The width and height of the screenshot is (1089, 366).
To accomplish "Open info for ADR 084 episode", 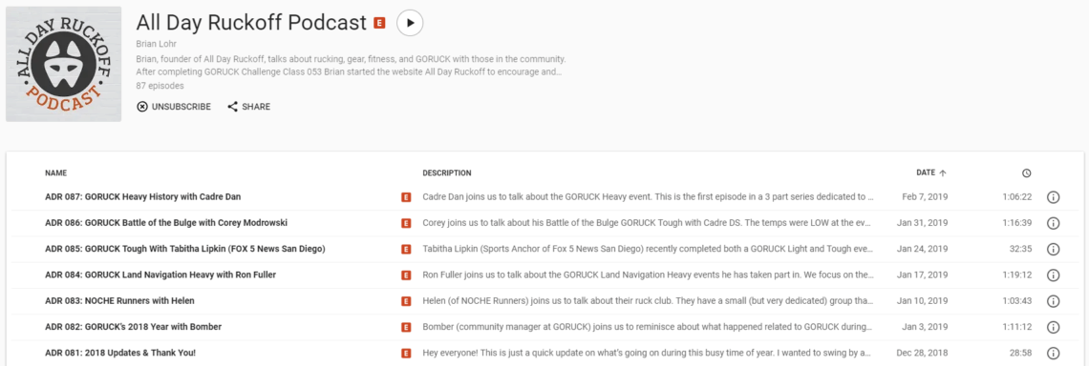I will [x=1052, y=275].
